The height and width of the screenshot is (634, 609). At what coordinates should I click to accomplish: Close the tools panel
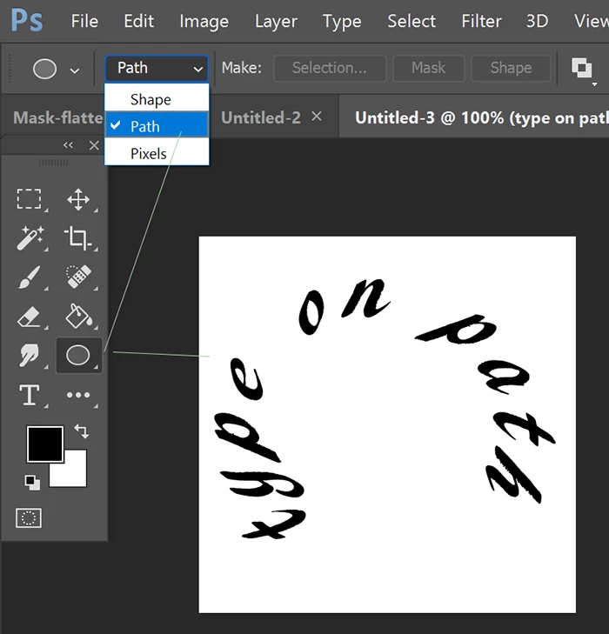tap(94, 145)
